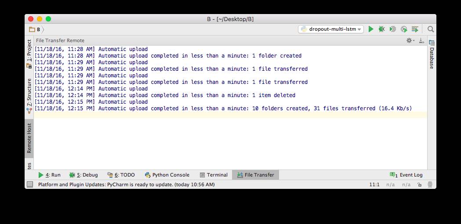Screen dimensions: 461x224
Task: Click the log line ending with 1 item deleted
Action: pos(165,95)
